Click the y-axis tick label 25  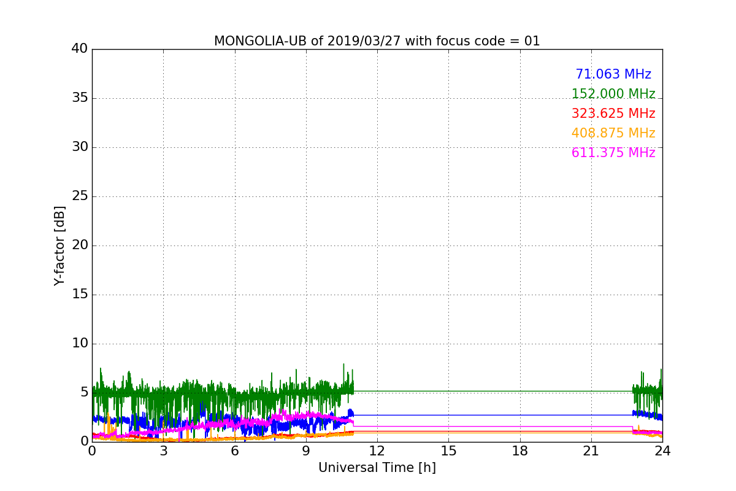coord(80,196)
